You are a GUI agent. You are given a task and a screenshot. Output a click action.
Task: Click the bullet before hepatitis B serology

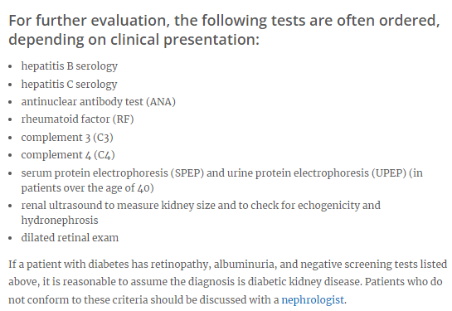tap(11, 66)
